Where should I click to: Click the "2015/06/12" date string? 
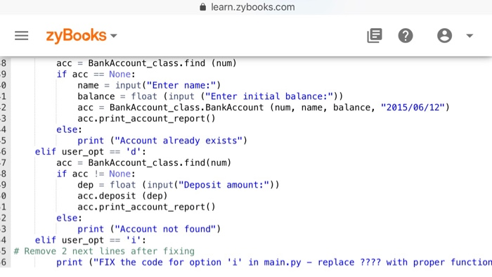pos(413,108)
